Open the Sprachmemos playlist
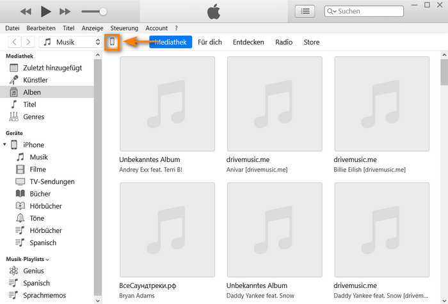 tap(47, 296)
